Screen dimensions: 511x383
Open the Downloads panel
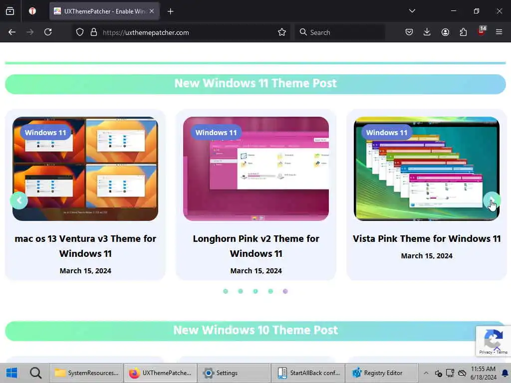tap(427, 32)
